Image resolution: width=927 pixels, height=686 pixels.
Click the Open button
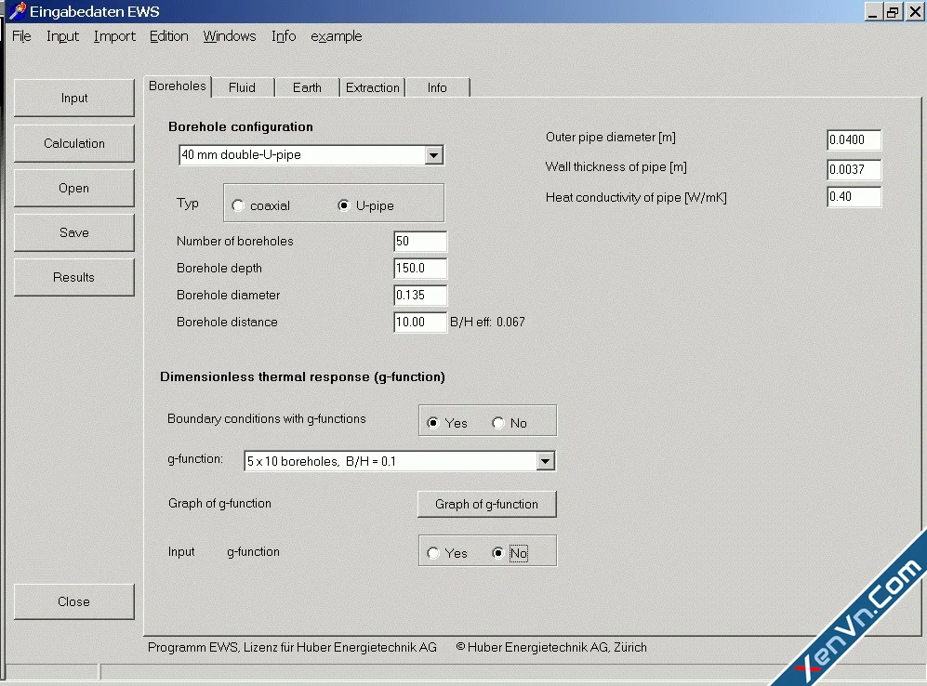[73, 188]
